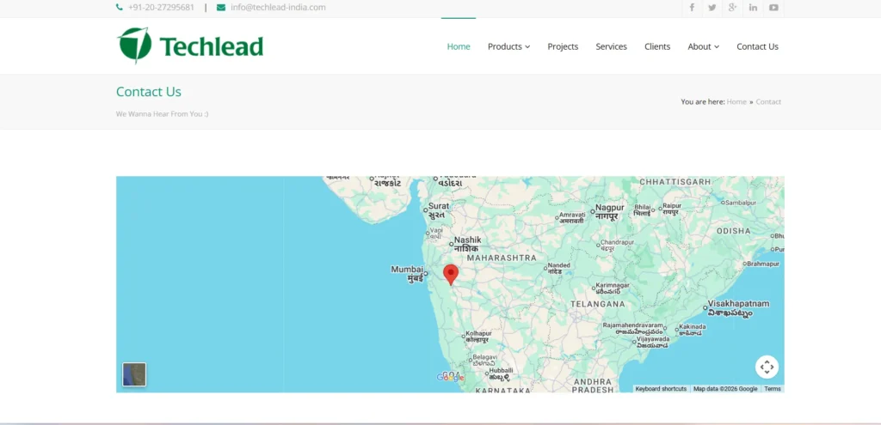Open the Clients page
Image resolution: width=881 pixels, height=425 pixels.
(656, 46)
